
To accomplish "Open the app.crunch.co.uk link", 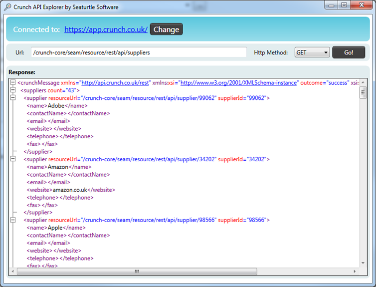I will (106, 29).
